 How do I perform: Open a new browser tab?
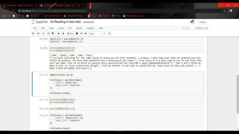(x=79, y=5)
